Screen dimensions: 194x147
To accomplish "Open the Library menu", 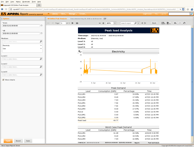I will (x=55, y=14).
